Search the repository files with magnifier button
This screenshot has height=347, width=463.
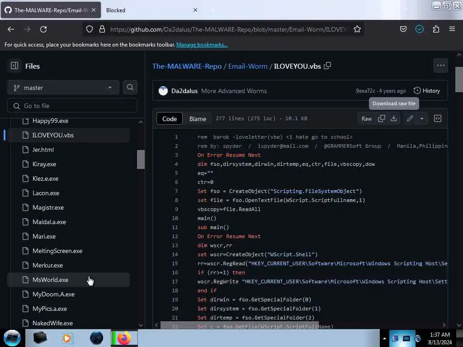[130, 87]
